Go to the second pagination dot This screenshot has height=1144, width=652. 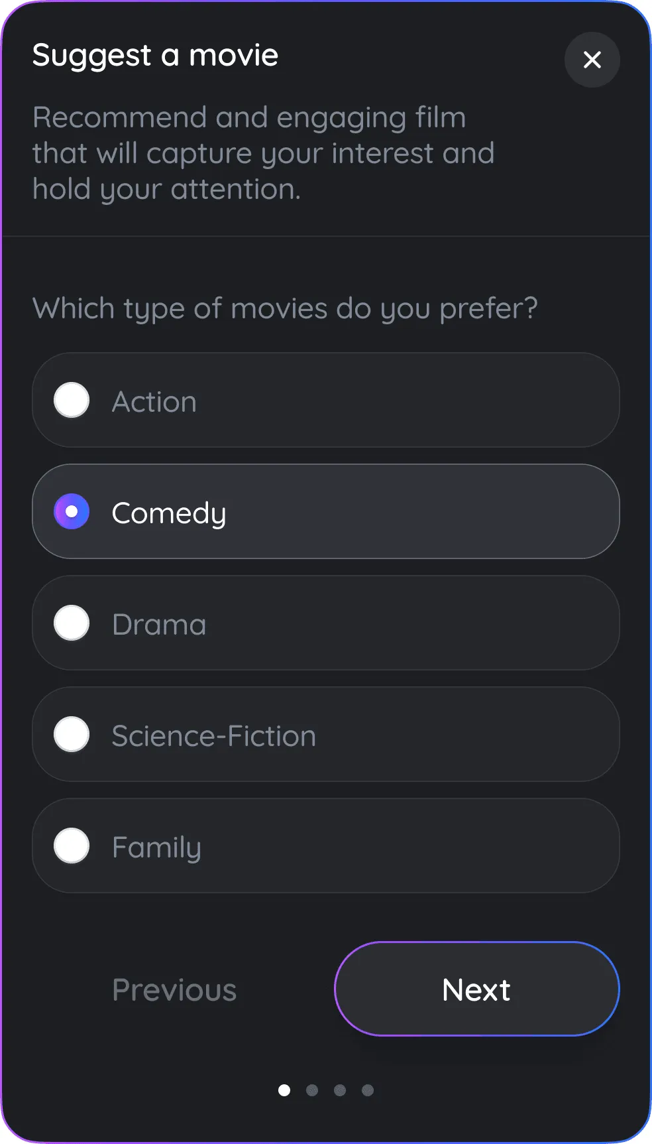(x=312, y=1090)
